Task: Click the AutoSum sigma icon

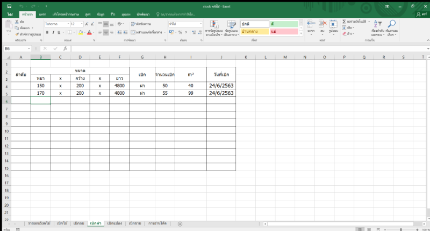Action: 345,22
